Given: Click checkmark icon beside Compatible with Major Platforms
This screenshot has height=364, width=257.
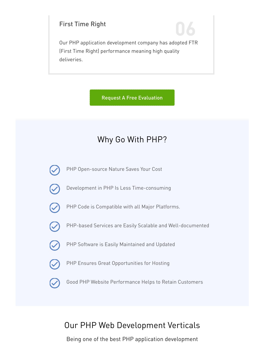Looking at the screenshot, I should [55, 208].
